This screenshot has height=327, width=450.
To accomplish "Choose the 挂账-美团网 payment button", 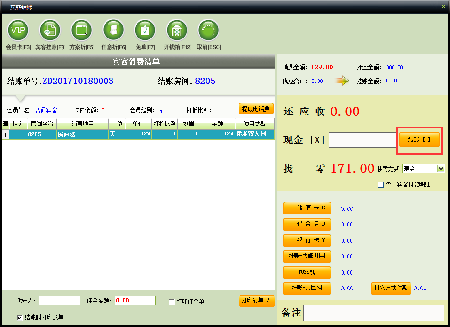I will coord(307,288).
